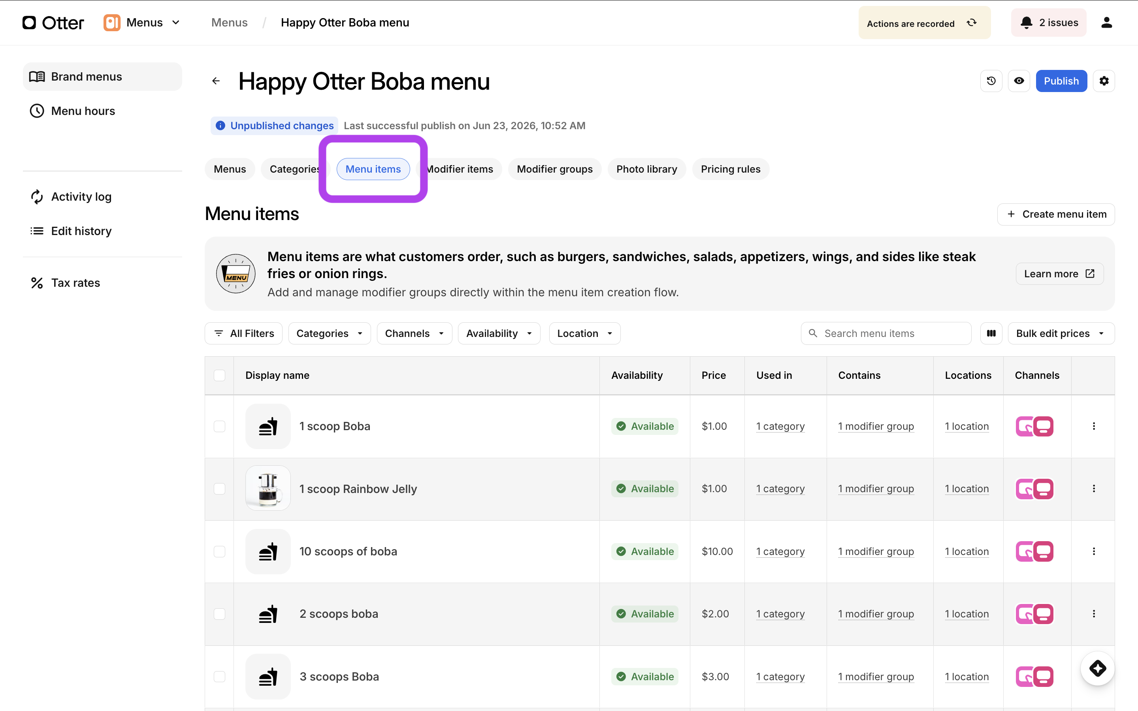Check the 10 scoops of boba checkbox
1138x711 pixels.
tap(220, 551)
